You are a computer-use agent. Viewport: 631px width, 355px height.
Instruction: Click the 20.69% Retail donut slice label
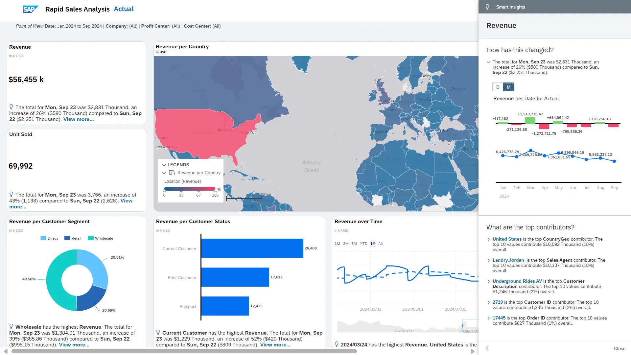click(x=109, y=310)
